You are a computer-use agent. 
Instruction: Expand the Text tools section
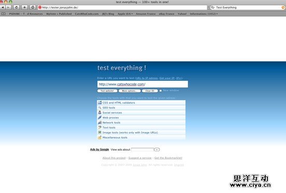(141, 127)
